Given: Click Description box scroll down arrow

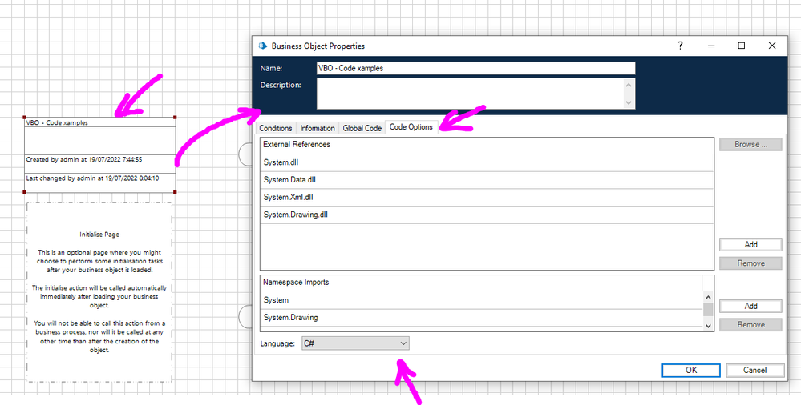Looking at the screenshot, I should coord(629,102).
